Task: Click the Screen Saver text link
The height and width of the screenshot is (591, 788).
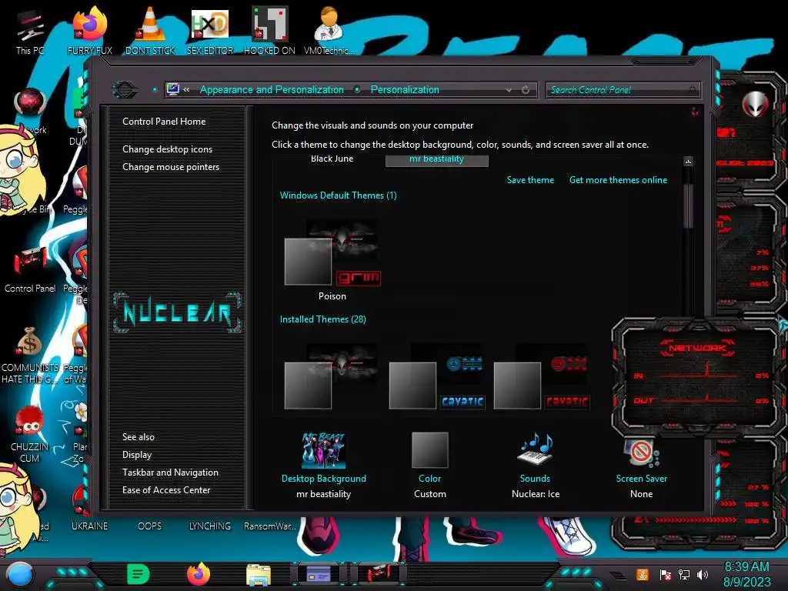Action: (642, 479)
